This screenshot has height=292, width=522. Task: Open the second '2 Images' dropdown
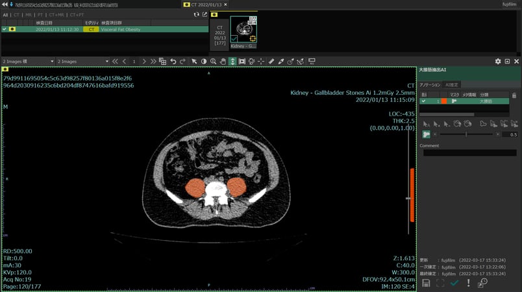82,61
